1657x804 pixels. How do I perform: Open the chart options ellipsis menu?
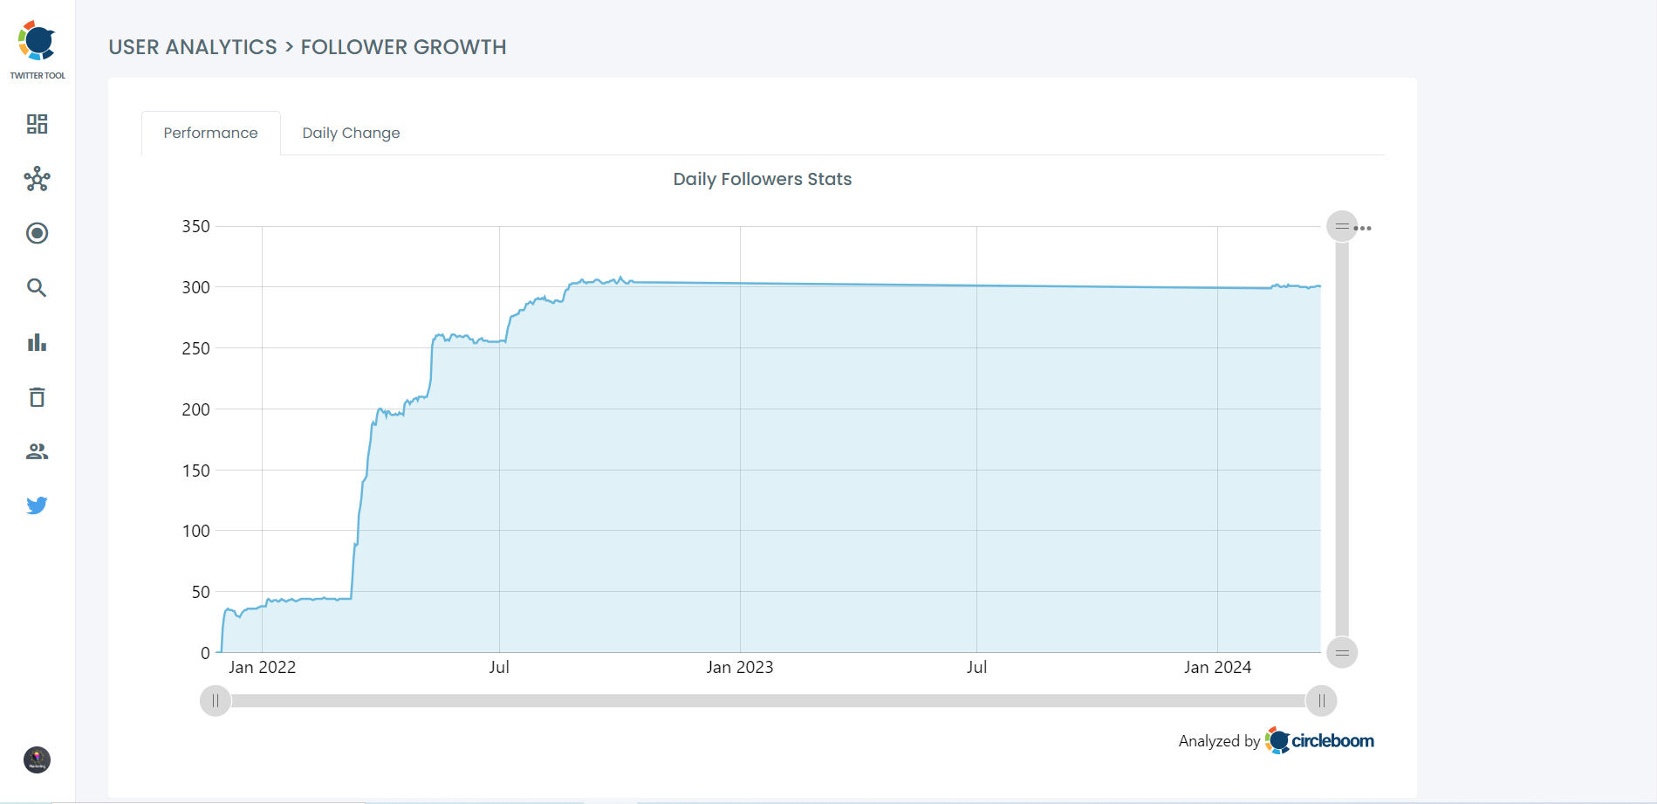[x=1365, y=227]
